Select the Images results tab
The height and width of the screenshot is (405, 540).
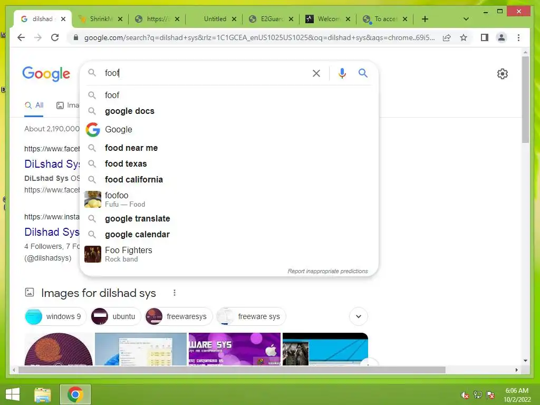click(x=67, y=105)
